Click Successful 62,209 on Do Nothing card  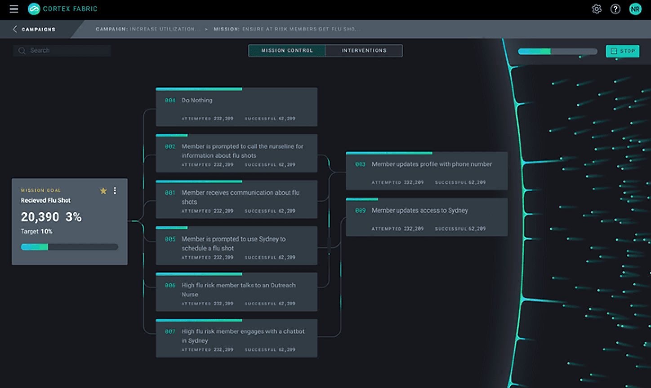[x=270, y=119]
